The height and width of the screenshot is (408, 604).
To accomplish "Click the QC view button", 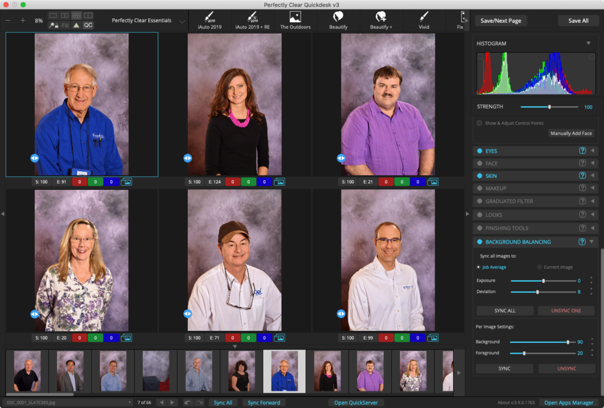I will (88, 25).
